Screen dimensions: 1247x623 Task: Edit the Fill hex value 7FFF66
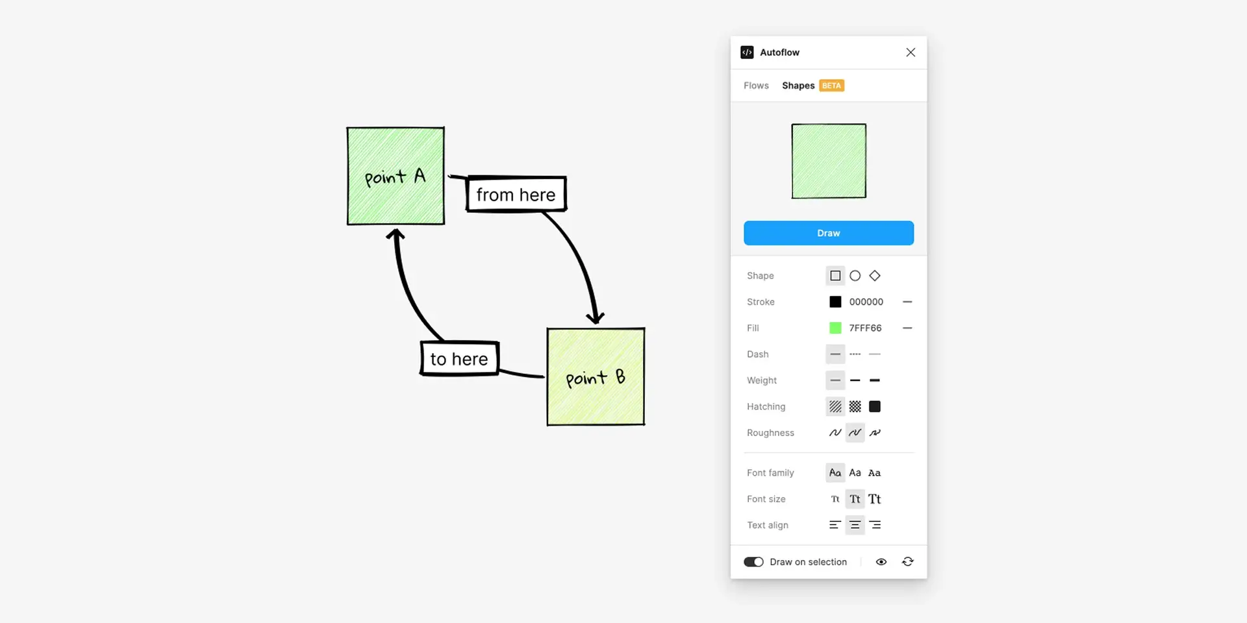coord(866,328)
